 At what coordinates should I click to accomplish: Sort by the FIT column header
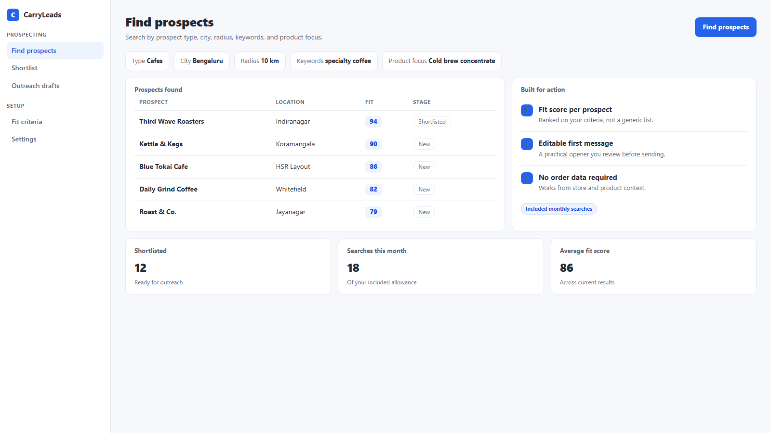[369, 102]
